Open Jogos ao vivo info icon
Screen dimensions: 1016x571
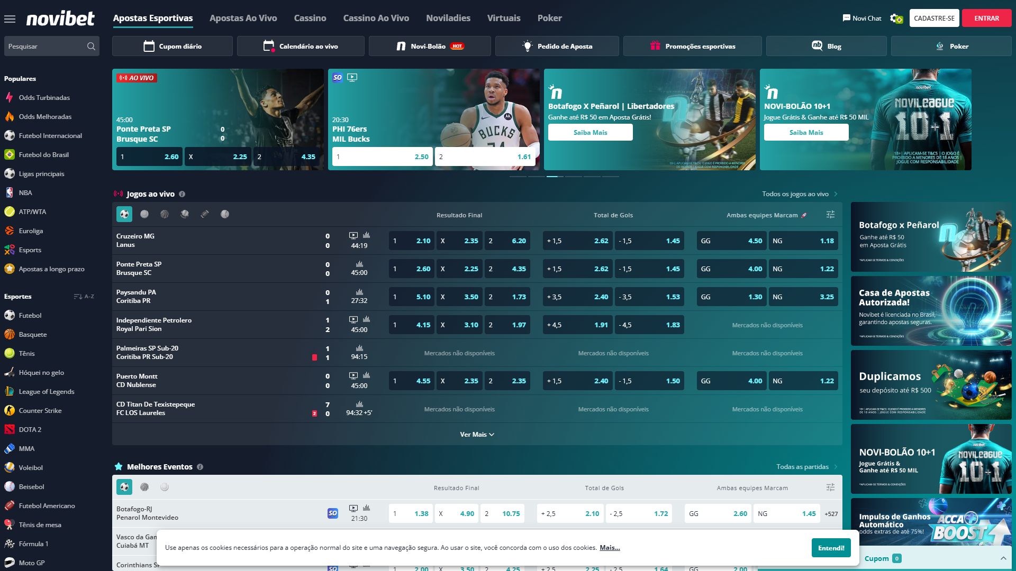coord(182,194)
